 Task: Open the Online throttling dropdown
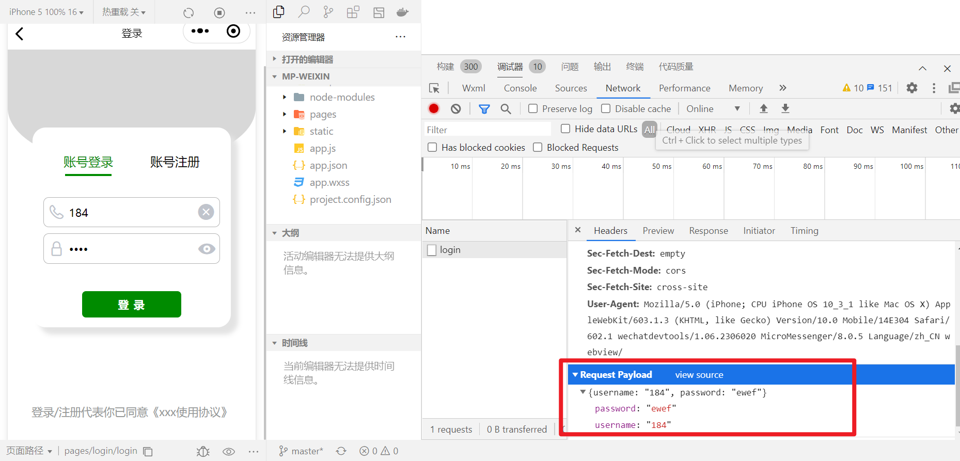pyautogui.click(x=713, y=109)
